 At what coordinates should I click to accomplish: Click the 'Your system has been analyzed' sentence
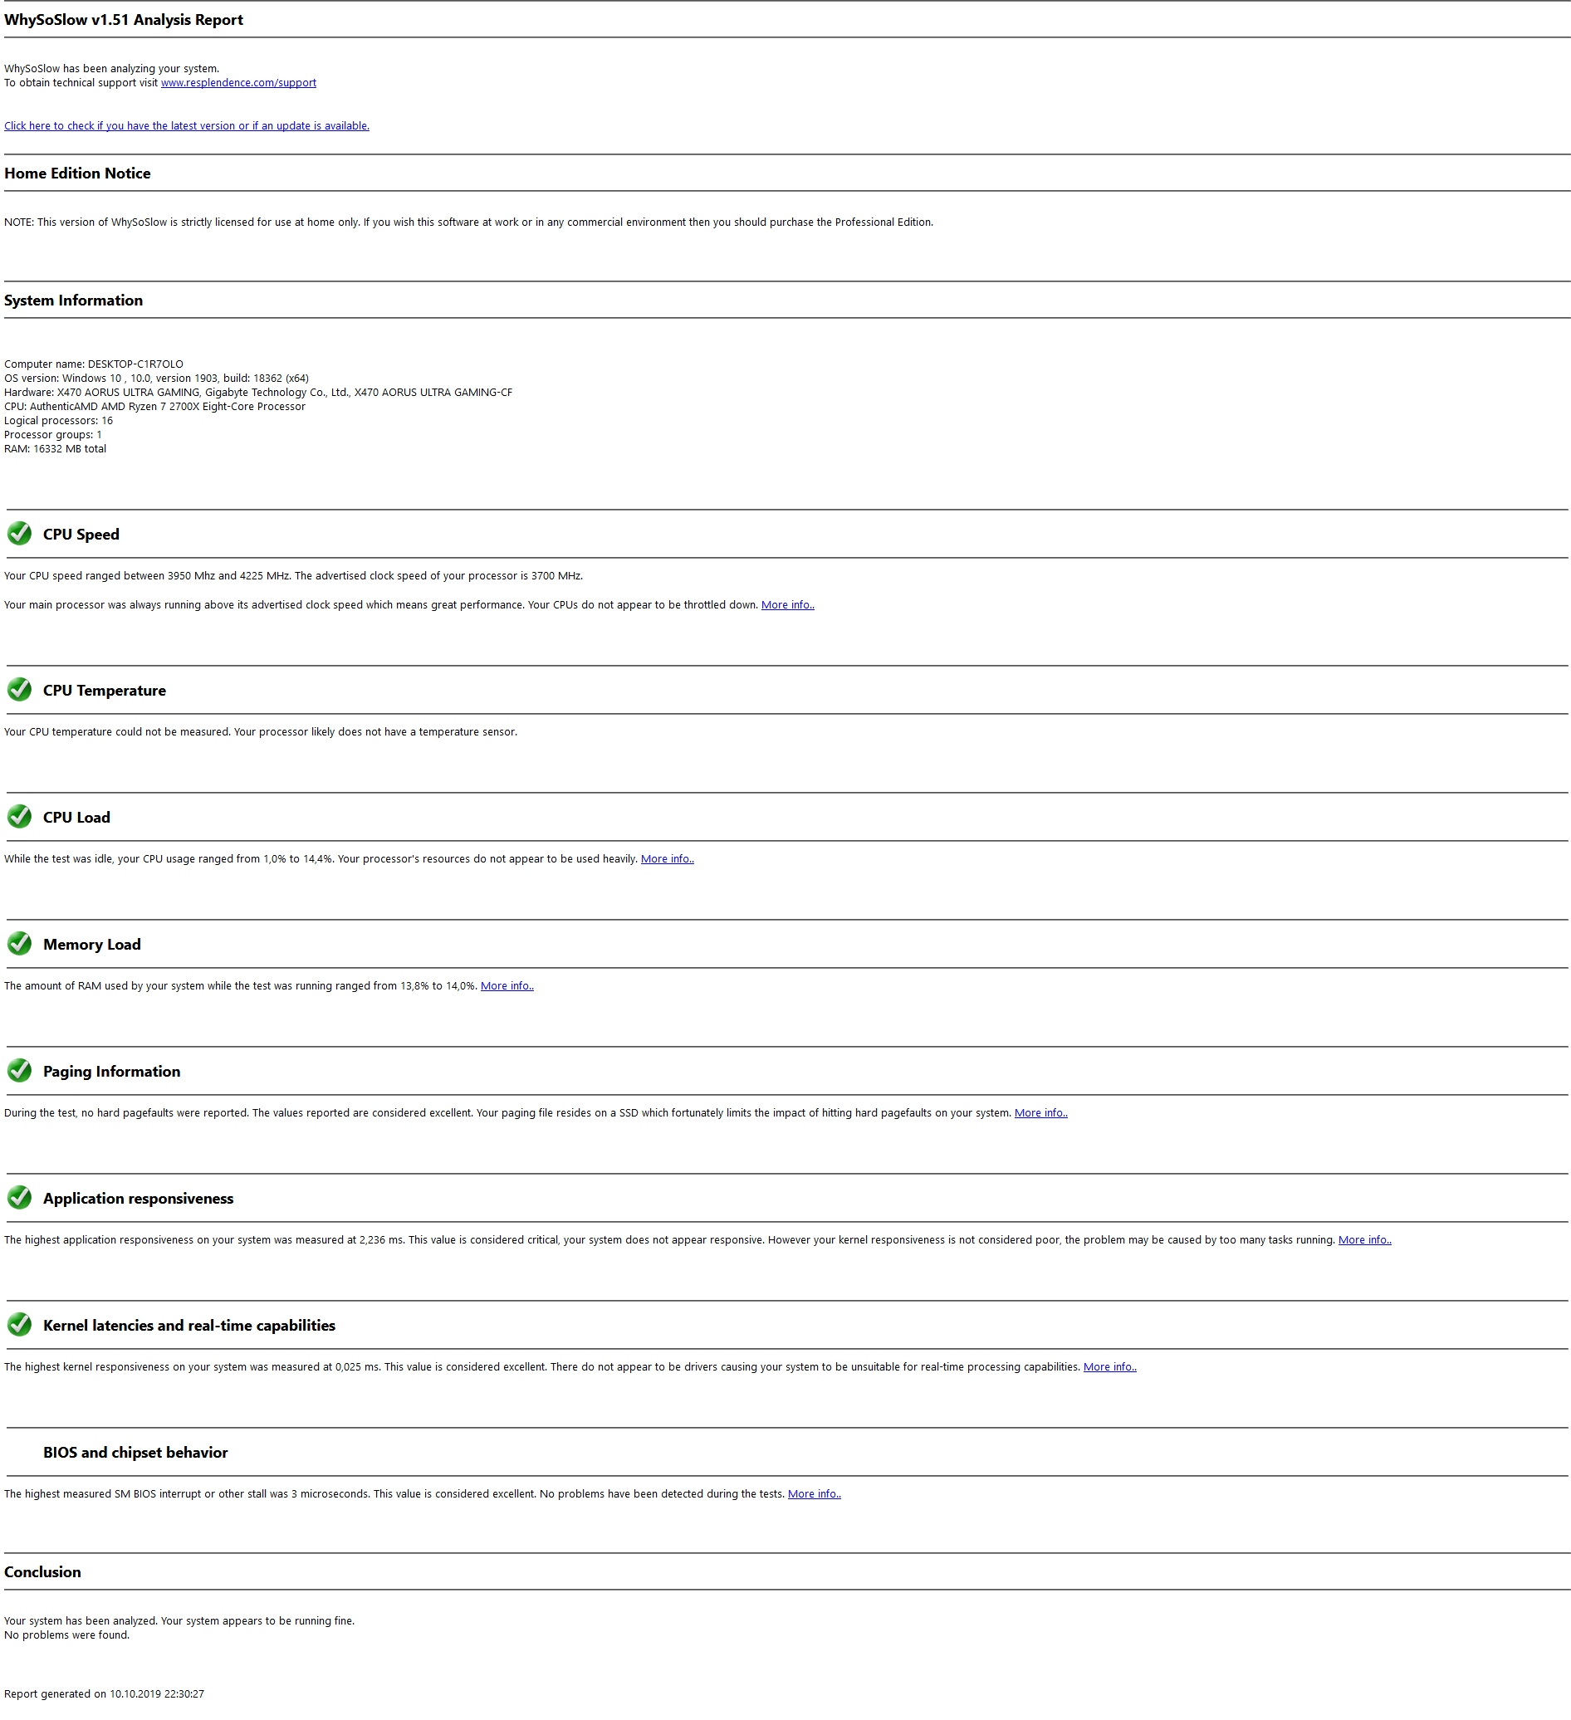pyautogui.click(x=179, y=1622)
